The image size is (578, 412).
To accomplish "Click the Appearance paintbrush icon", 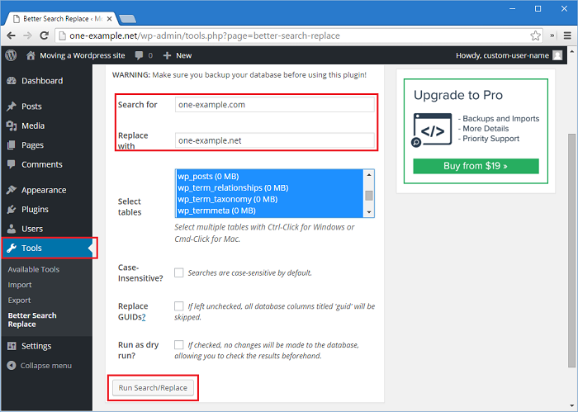I will click(x=12, y=190).
